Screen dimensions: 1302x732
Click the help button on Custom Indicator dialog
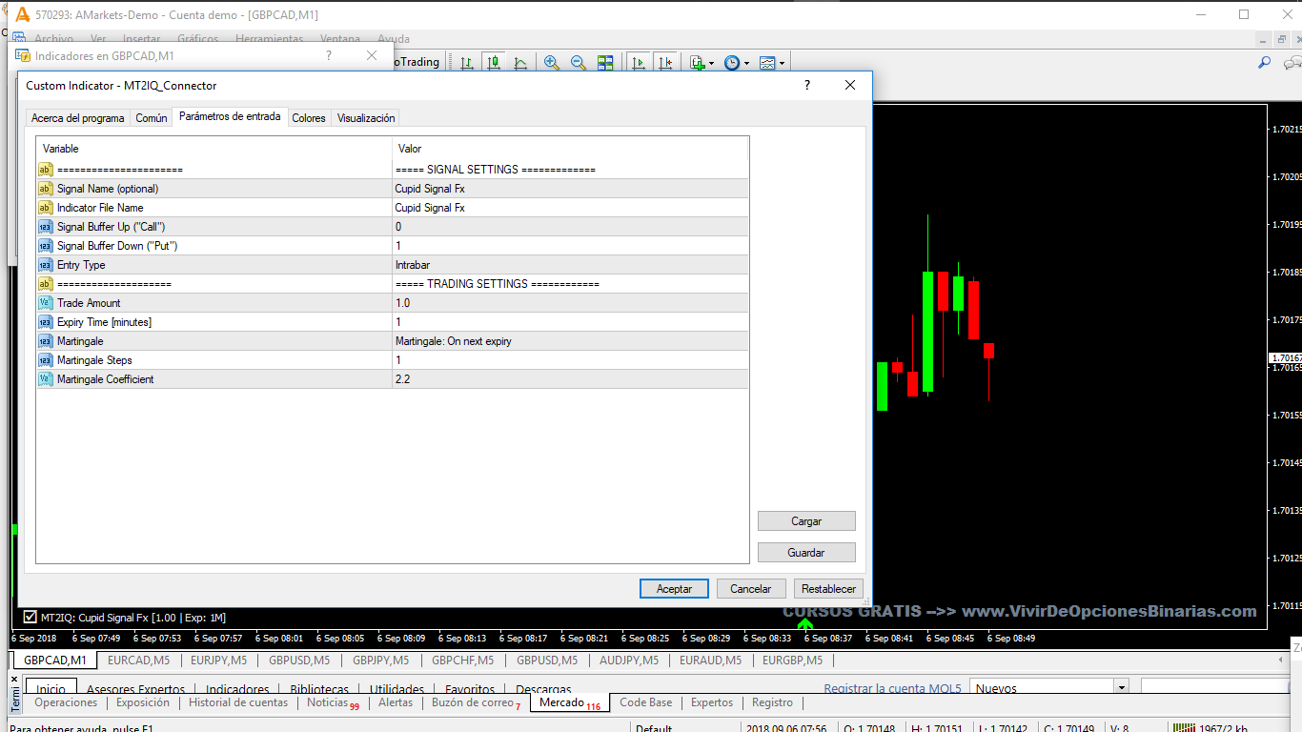coord(807,85)
